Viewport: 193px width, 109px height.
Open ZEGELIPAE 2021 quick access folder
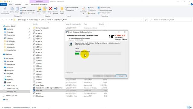click(12, 50)
